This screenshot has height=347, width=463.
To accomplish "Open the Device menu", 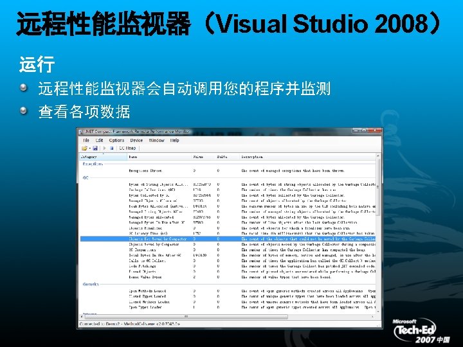I will tap(136, 140).
